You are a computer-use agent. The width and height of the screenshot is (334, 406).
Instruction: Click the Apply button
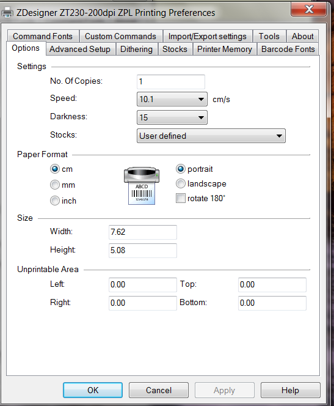[224, 390]
